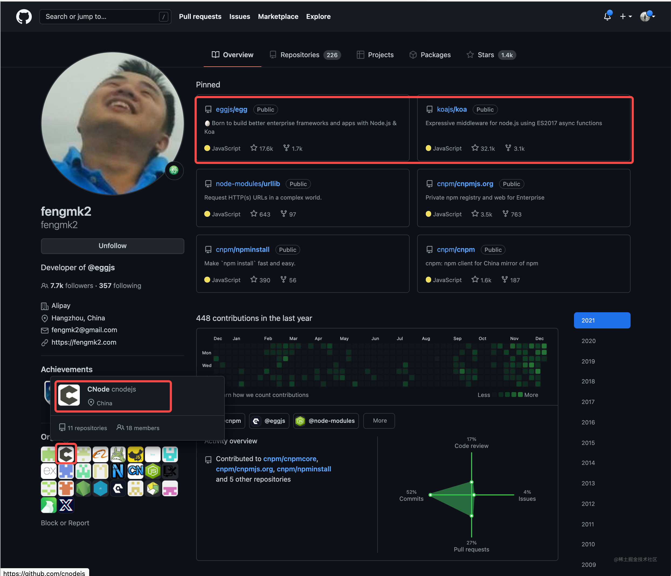Screen dimensions: 671x576
Task: Open the large fengmk2 profile photo
Action: (113, 124)
